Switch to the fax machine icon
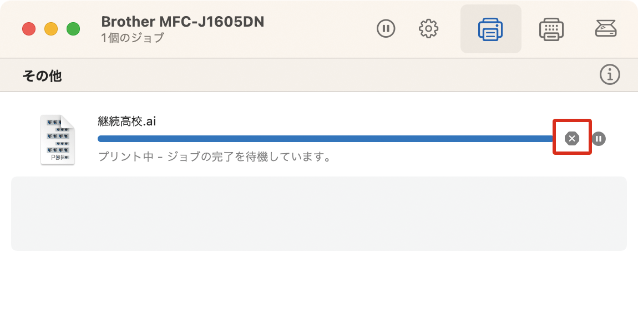The image size is (638, 313). click(x=551, y=29)
